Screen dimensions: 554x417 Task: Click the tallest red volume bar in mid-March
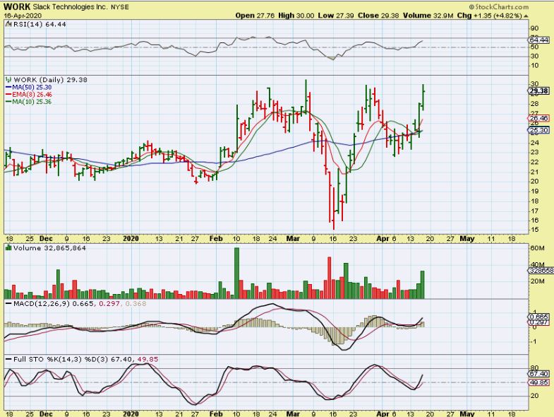coord(330,278)
